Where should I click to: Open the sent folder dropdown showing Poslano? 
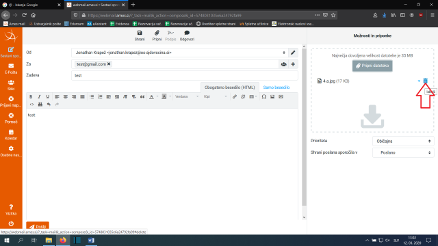coord(403,152)
